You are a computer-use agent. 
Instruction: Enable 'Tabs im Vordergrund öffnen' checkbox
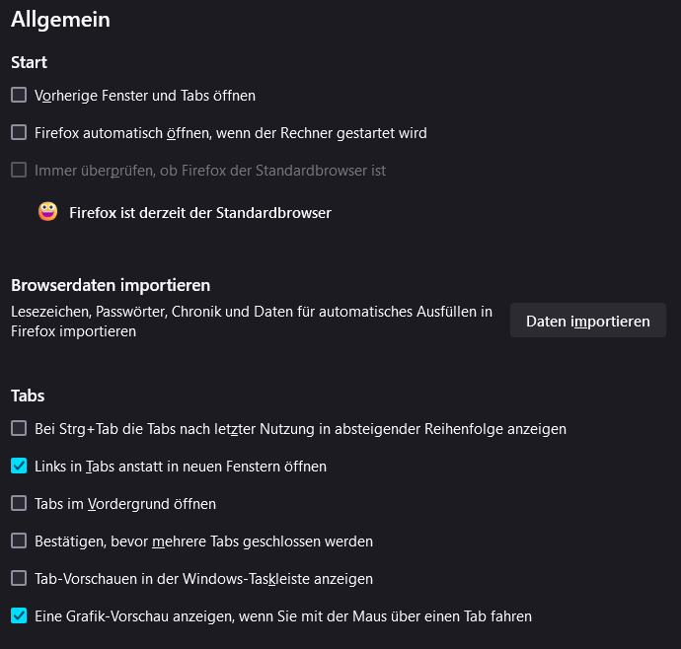(x=19, y=504)
